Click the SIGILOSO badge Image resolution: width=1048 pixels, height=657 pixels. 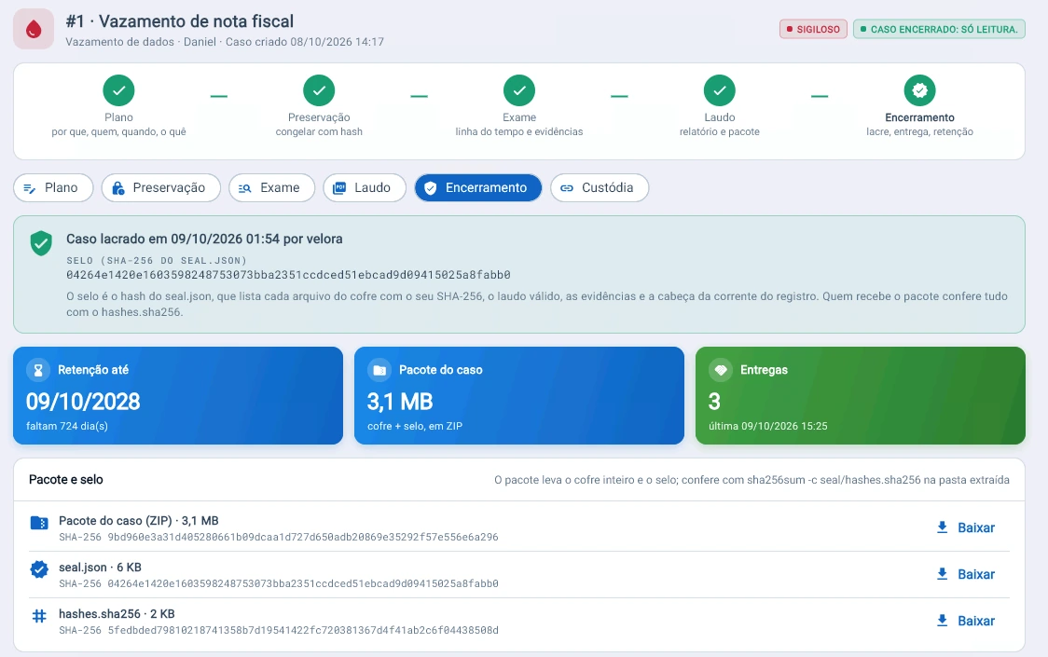point(813,30)
